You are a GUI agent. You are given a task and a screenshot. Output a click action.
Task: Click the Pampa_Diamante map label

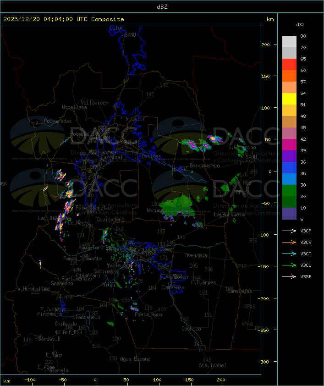tap(82, 259)
